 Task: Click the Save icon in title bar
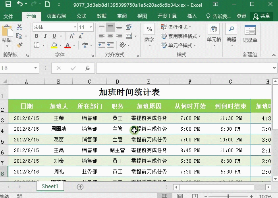pyautogui.click(x=8, y=4)
